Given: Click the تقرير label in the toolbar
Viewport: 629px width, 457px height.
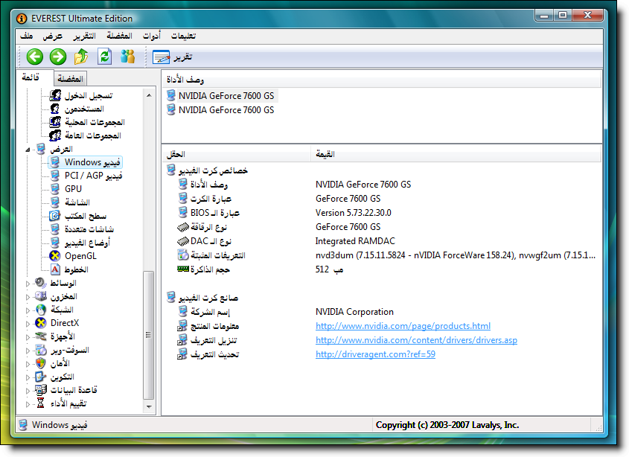Looking at the screenshot, I should 183,57.
